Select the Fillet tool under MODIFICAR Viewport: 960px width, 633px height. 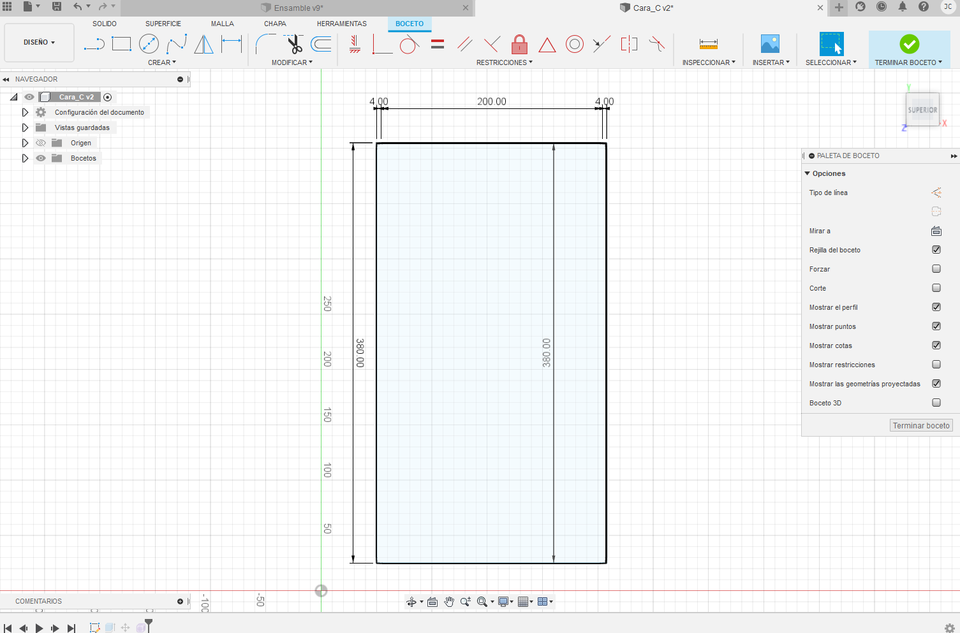[x=265, y=44]
